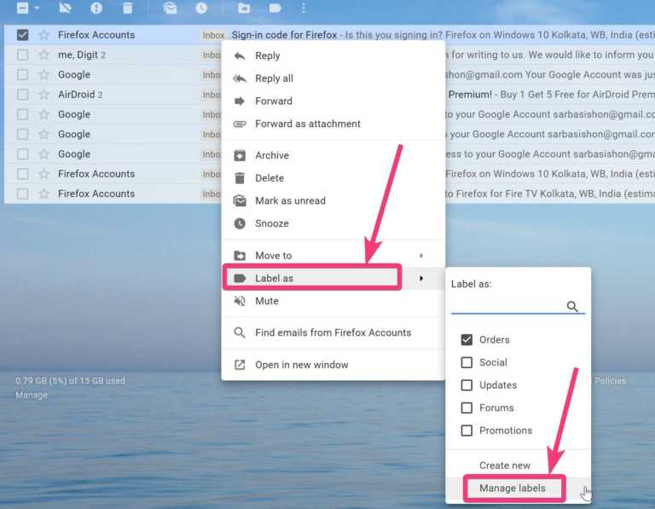Uncheck the Orders label checkbox
655x509 pixels.
(467, 339)
